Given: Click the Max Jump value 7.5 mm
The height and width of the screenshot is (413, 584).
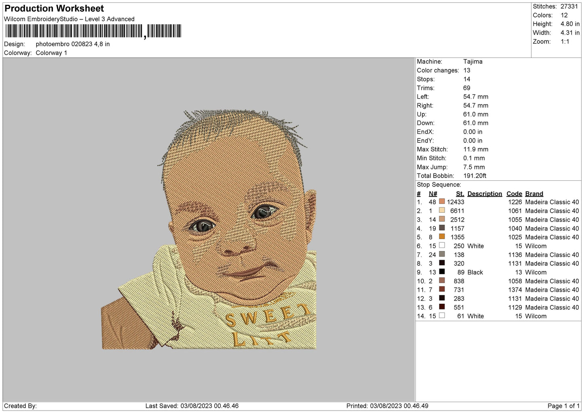Looking at the screenshot, I should (x=474, y=167).
